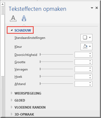101x118 pixels.
Task: Click the Doorzichtigheid slider track
Action: click(x=57, y=55)
